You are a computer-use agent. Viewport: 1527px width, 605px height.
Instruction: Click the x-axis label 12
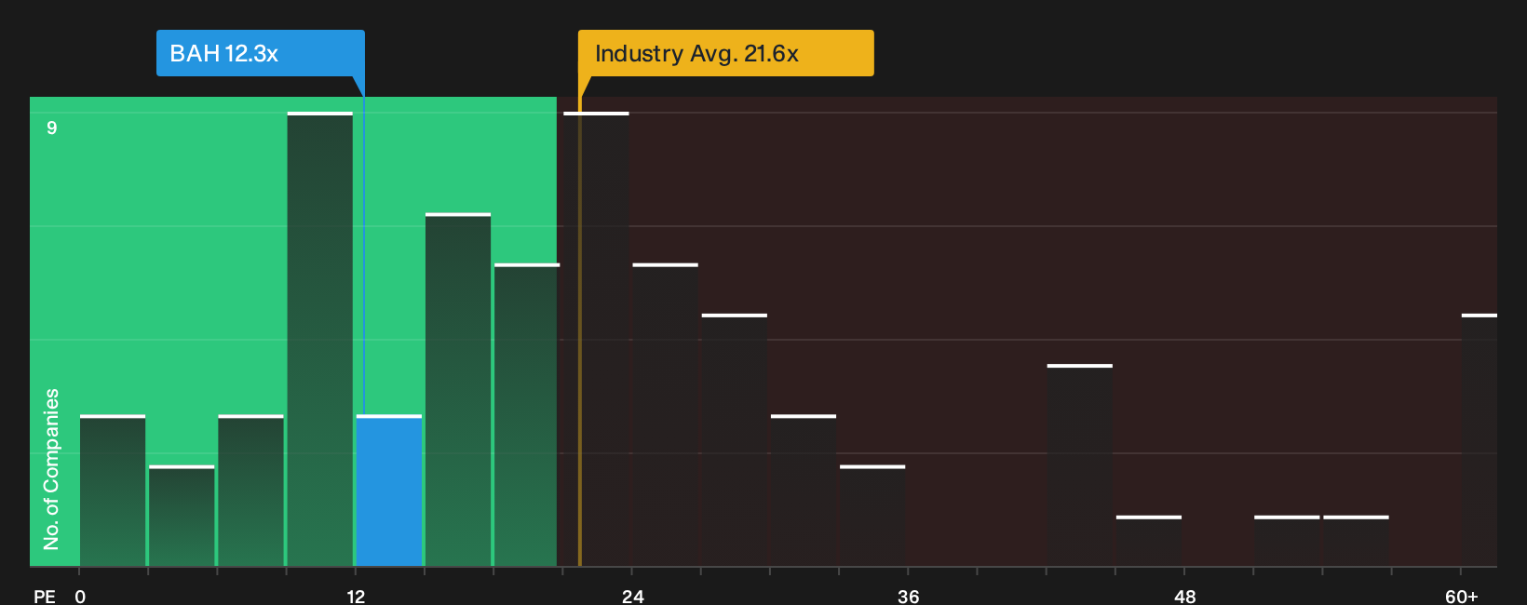pos(356,596)
